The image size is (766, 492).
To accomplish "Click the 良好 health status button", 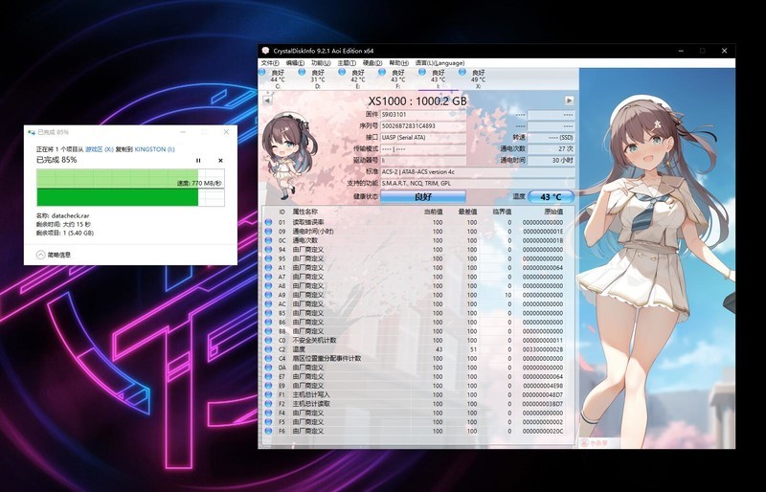I will [x=423, y=196].
